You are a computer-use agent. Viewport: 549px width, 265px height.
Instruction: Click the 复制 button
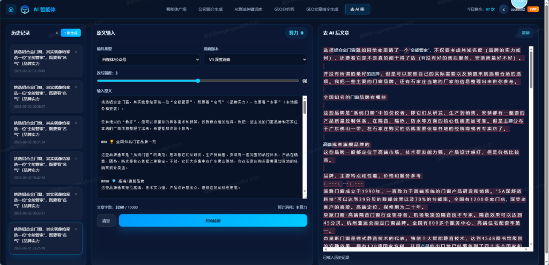coord(525,33)
